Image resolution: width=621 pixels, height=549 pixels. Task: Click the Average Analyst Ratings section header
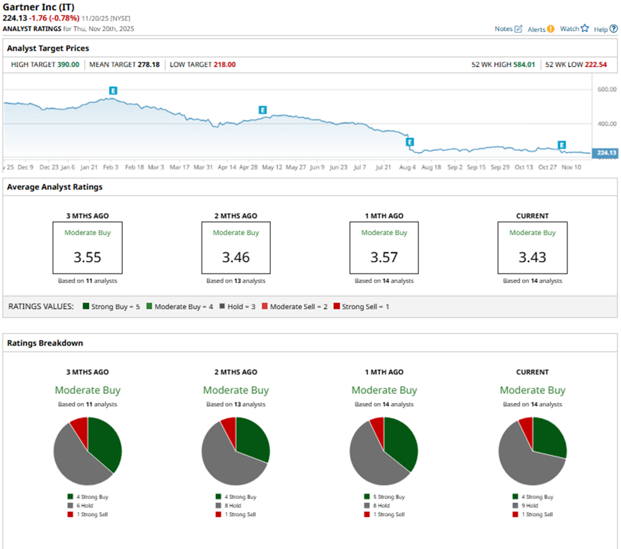coord(55,187)
